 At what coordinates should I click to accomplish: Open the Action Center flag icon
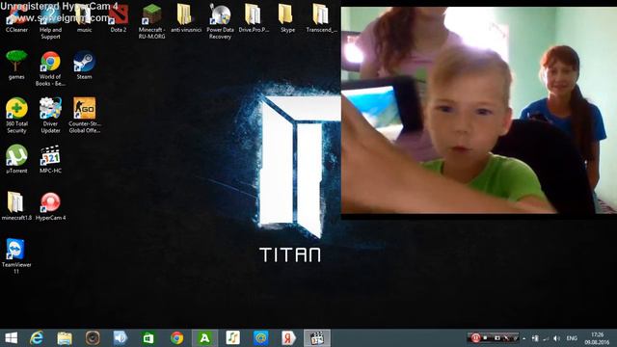pyautogui.click(x=535, y=338)
